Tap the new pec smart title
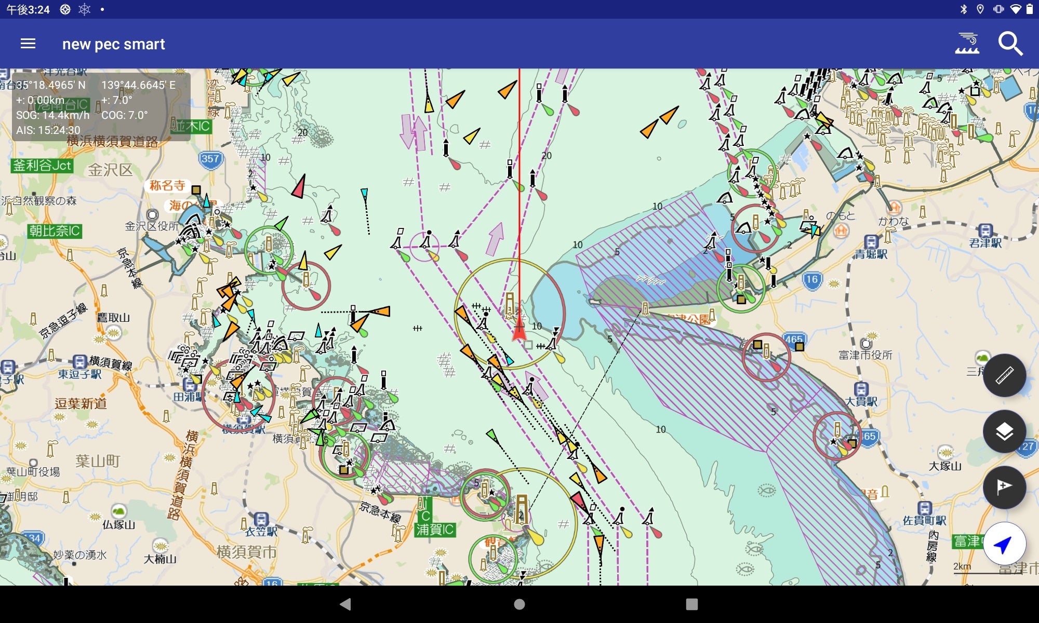The width and height of the screenshot is (1039, 623). (x=113, y=44)
